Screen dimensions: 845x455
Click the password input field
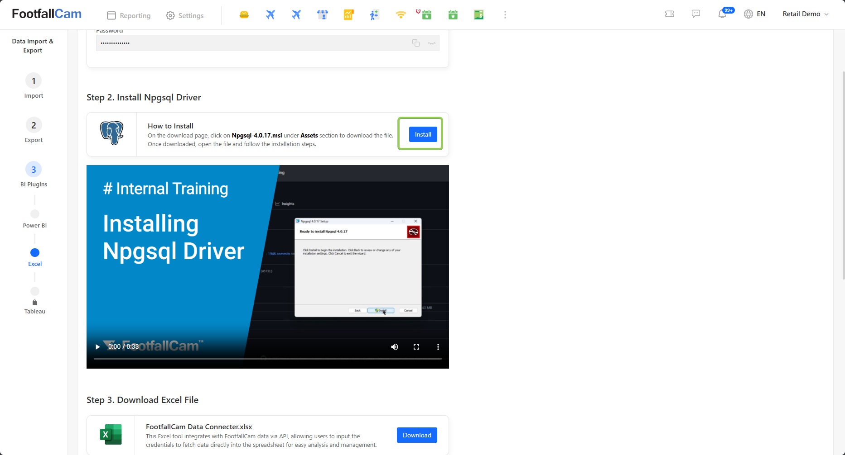click(268, 43)
